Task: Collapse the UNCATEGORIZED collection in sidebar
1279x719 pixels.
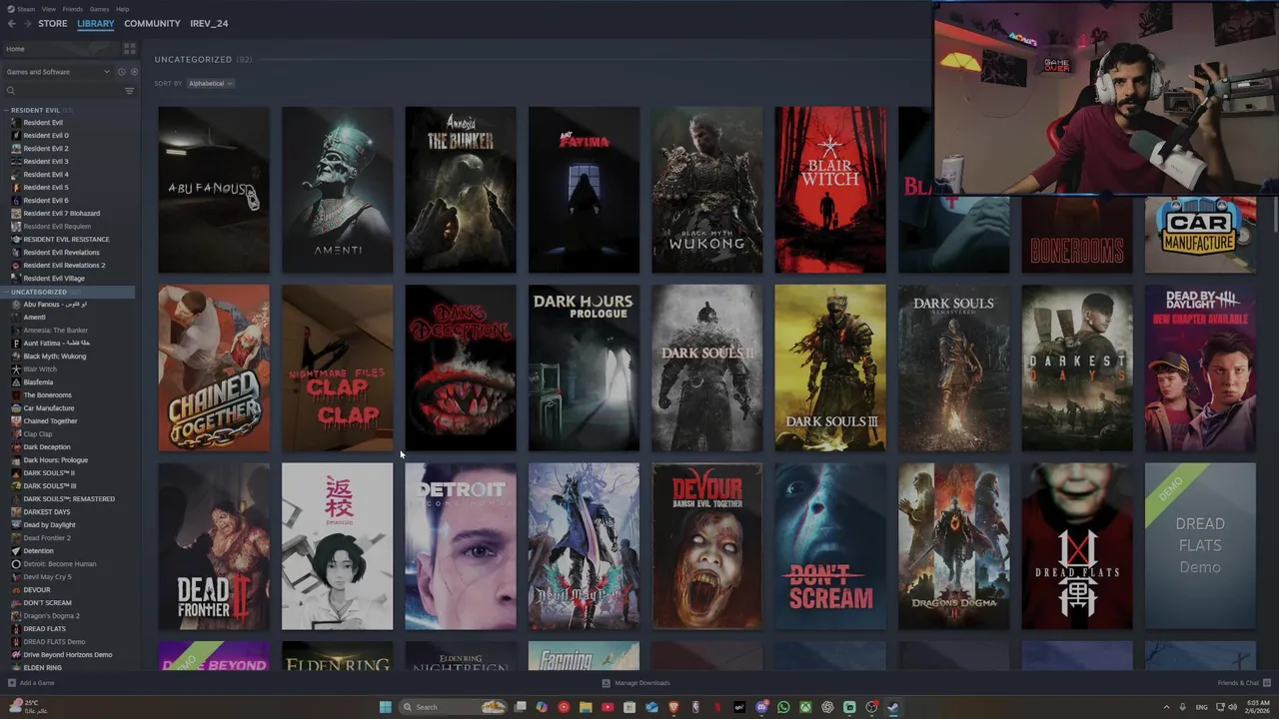Action: coord(7,292)
